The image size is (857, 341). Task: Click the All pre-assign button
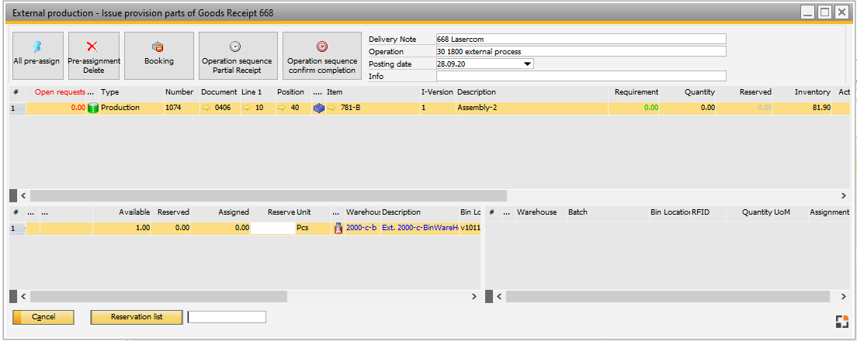pyautogui.click(x=36, y=55)
